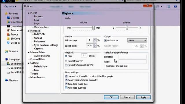Click the Audio track preference field
Image resolution: width=185 pixels, height=104 pixels.
tap(132, 62)
